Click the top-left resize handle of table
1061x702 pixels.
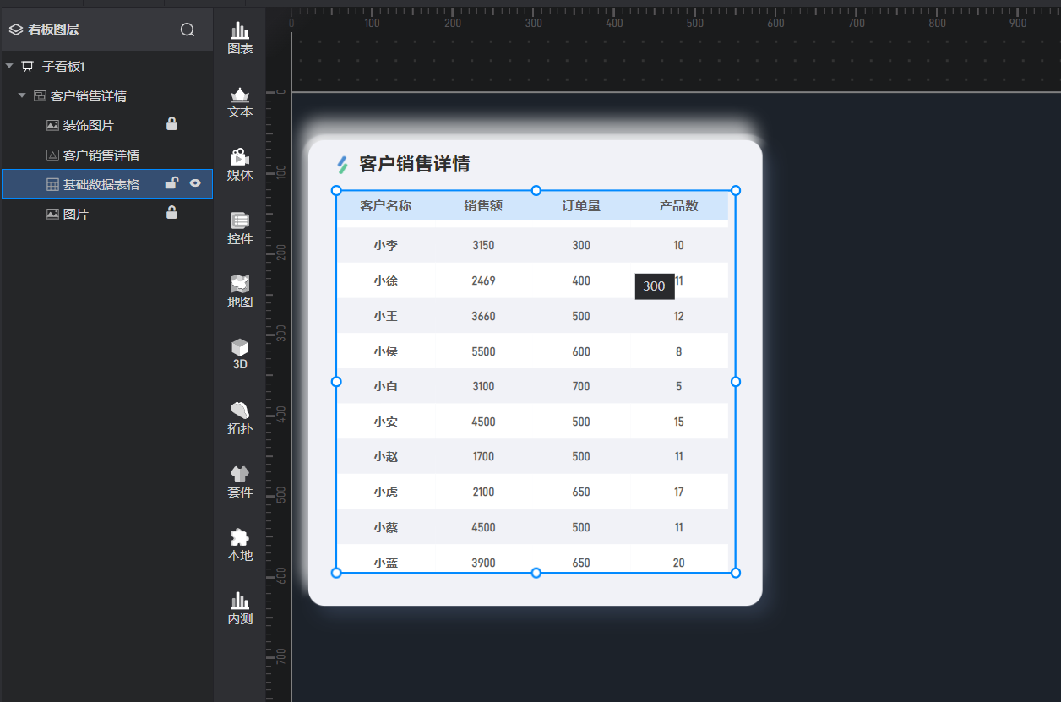[x=336, y=191]
